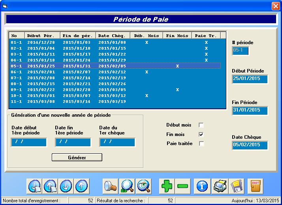This screenshot has width=282, height=205.
Task: Click the stamp search icon
Action: point(110,186)
